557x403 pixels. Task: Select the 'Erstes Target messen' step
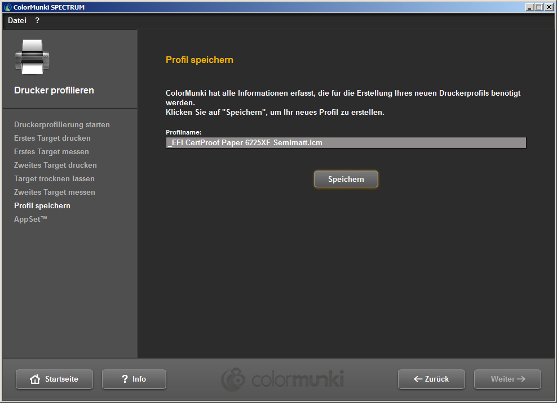51,151
